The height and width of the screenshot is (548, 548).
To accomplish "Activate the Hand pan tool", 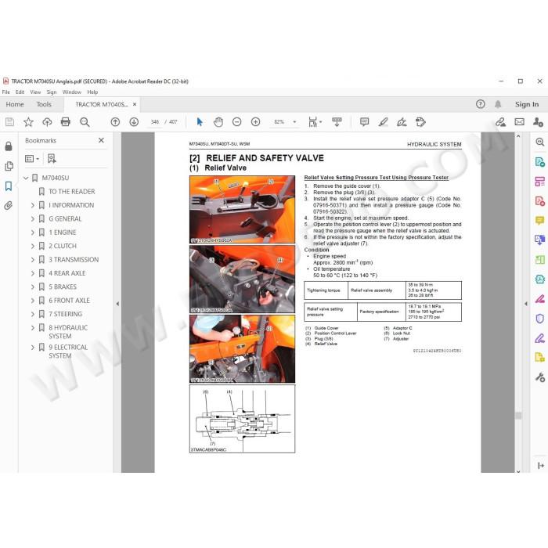I will coord(218,122).
